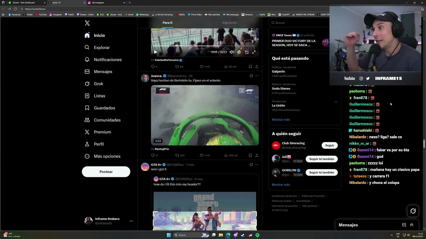Screen dimensions: 426x239
Task: Mute the FutebolDeTerceira video sound
Action: (x=232, y=52)
